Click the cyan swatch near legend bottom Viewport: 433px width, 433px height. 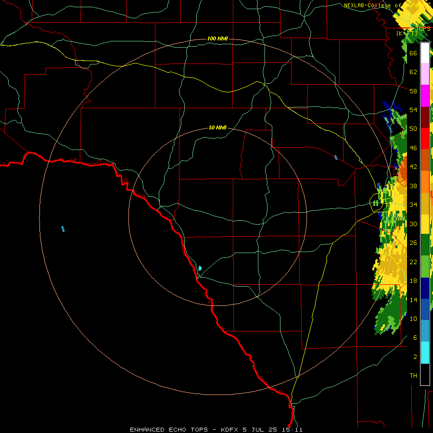tap(425, 353)
